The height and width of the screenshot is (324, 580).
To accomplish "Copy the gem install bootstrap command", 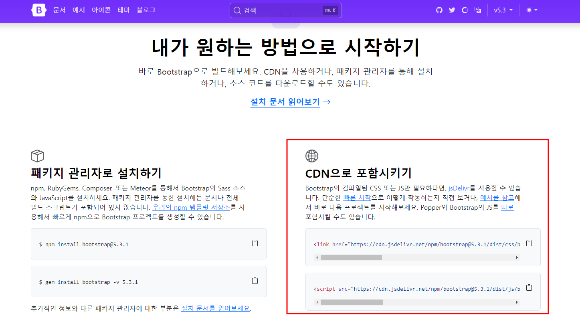I will pos(255,281).
